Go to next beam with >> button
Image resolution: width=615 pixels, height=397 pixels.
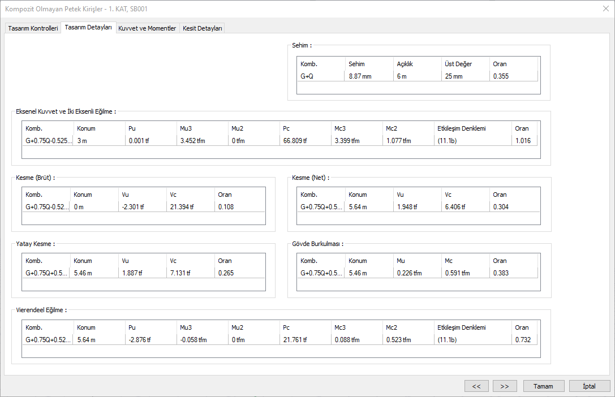click(x=505, y=386)
